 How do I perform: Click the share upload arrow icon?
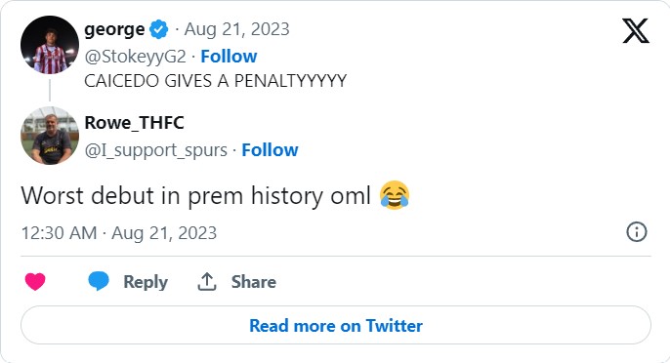point(207,282)
